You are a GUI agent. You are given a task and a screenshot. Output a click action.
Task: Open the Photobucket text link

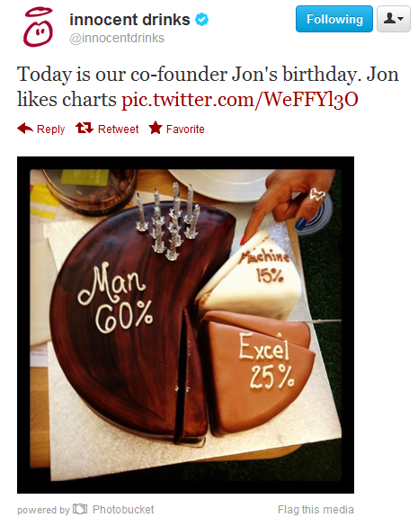point(123,509)
